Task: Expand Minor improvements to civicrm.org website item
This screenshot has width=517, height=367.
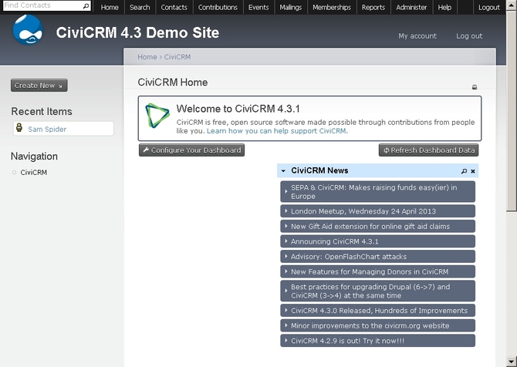Action: (377, 326)
